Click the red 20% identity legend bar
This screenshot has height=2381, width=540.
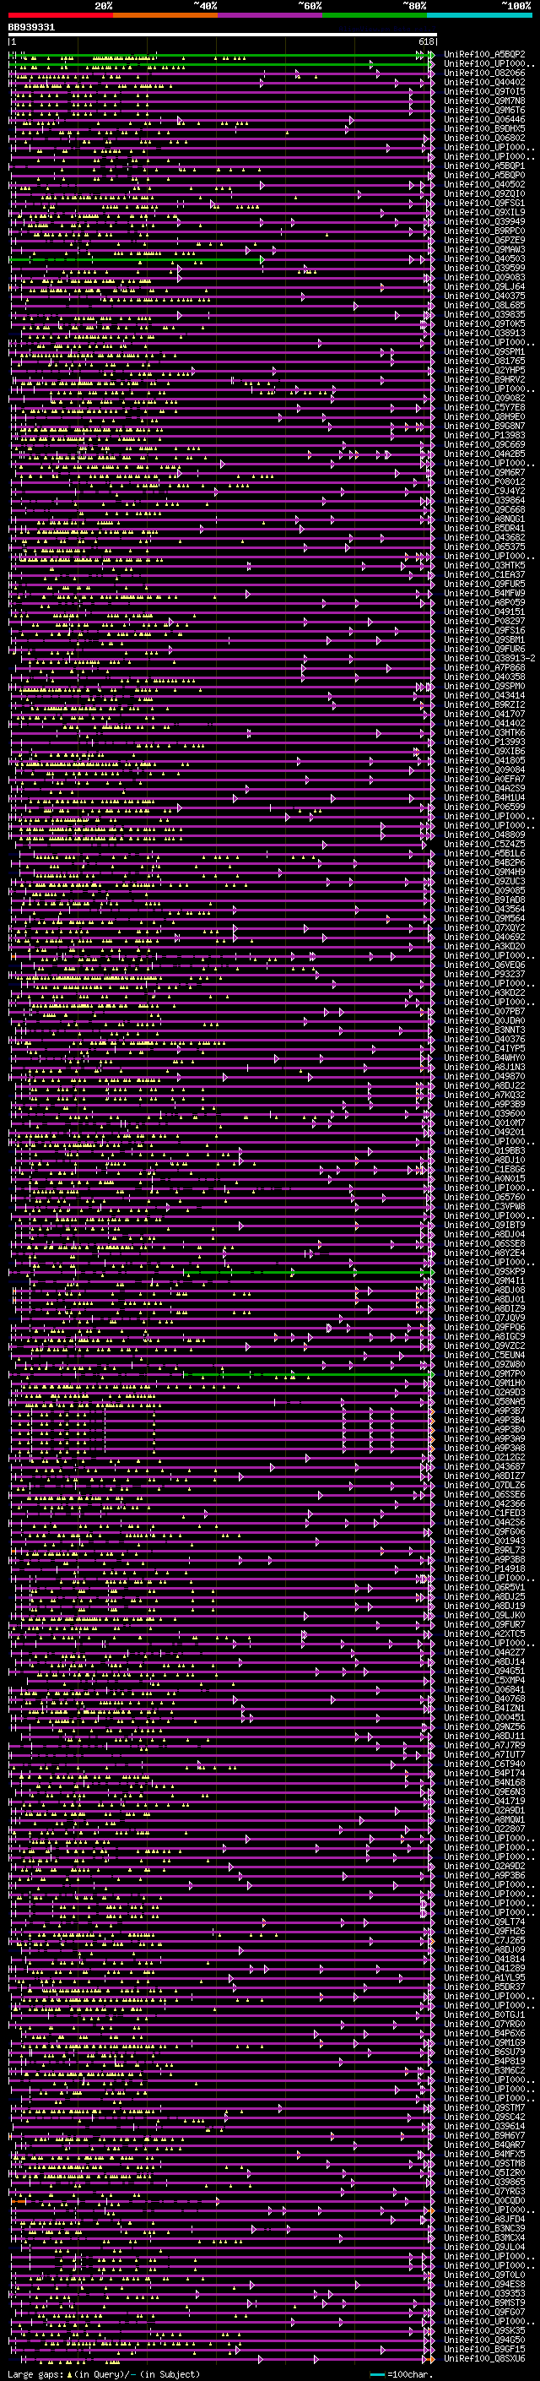coord(61,15)
